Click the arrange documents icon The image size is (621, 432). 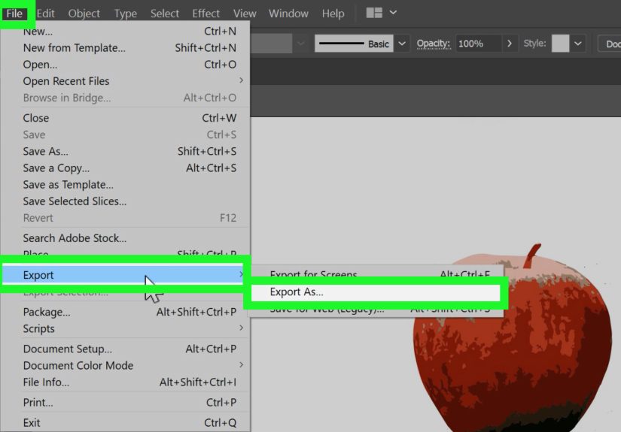point(374,13)
